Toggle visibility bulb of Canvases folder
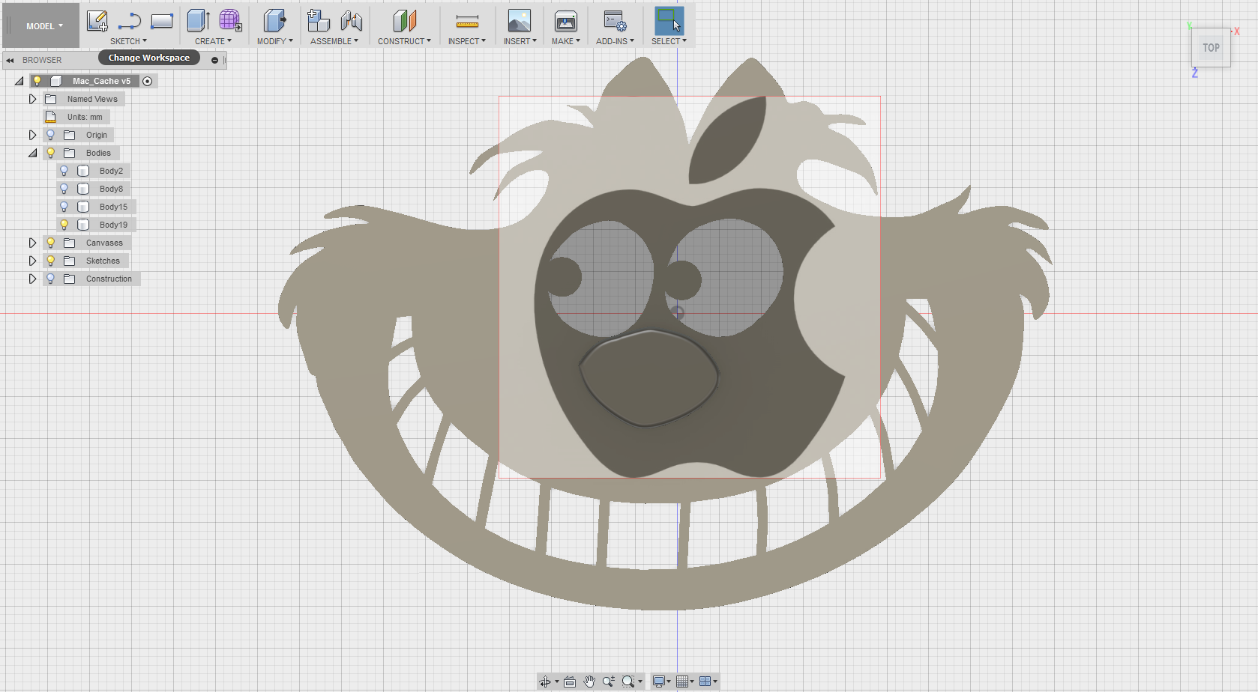The height and width of the screenshot is (692, 1258). coord(50,243)
